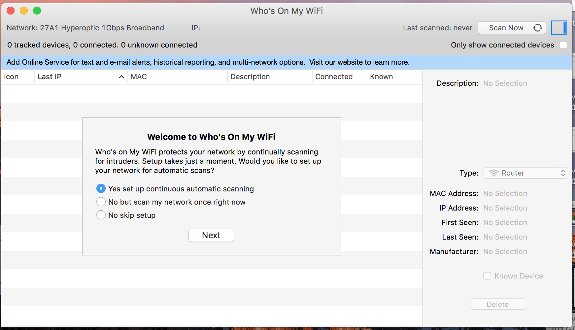Click the green full-screen window button

[37, 11]
